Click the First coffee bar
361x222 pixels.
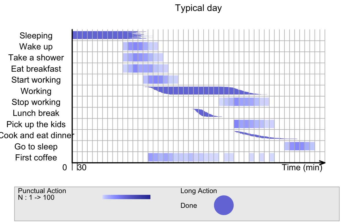[211, 157]
